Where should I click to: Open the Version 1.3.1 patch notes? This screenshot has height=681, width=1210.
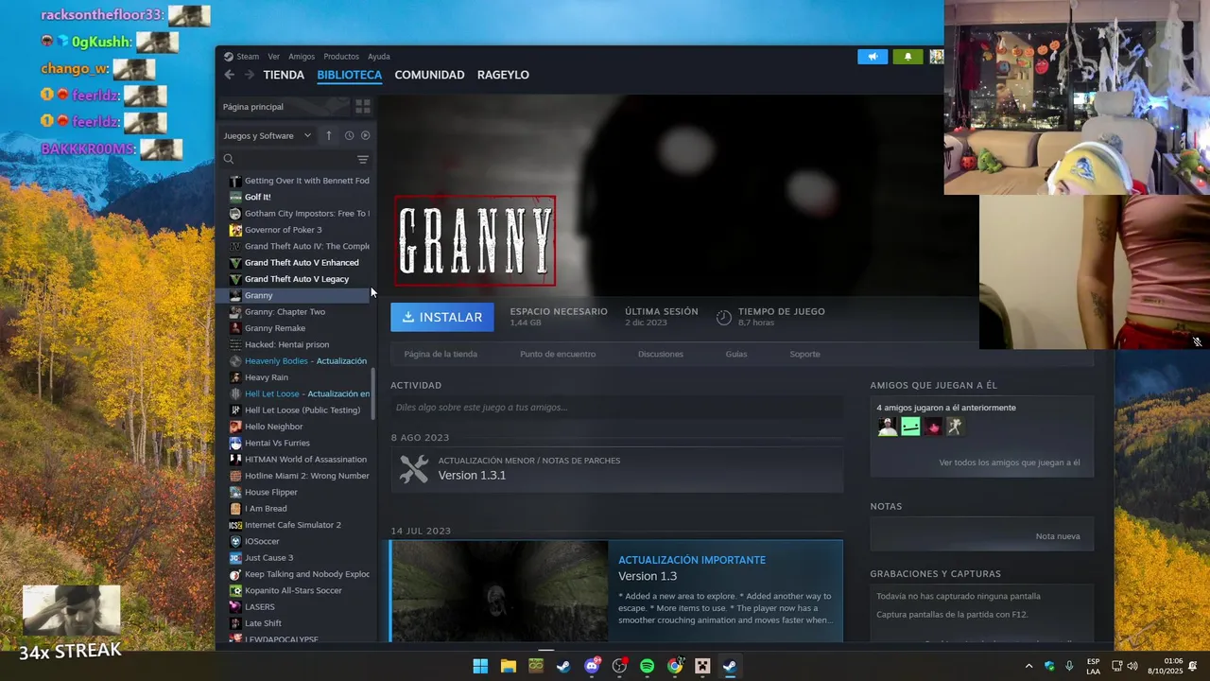pyautogui.click(x=616, y=469)
